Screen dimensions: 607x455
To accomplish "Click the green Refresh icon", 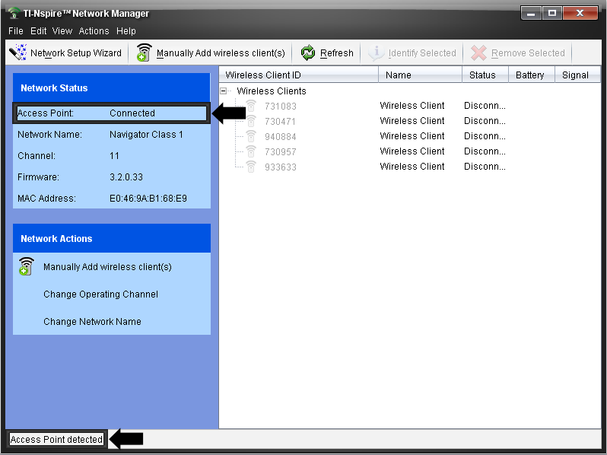I will coord(308,53).
